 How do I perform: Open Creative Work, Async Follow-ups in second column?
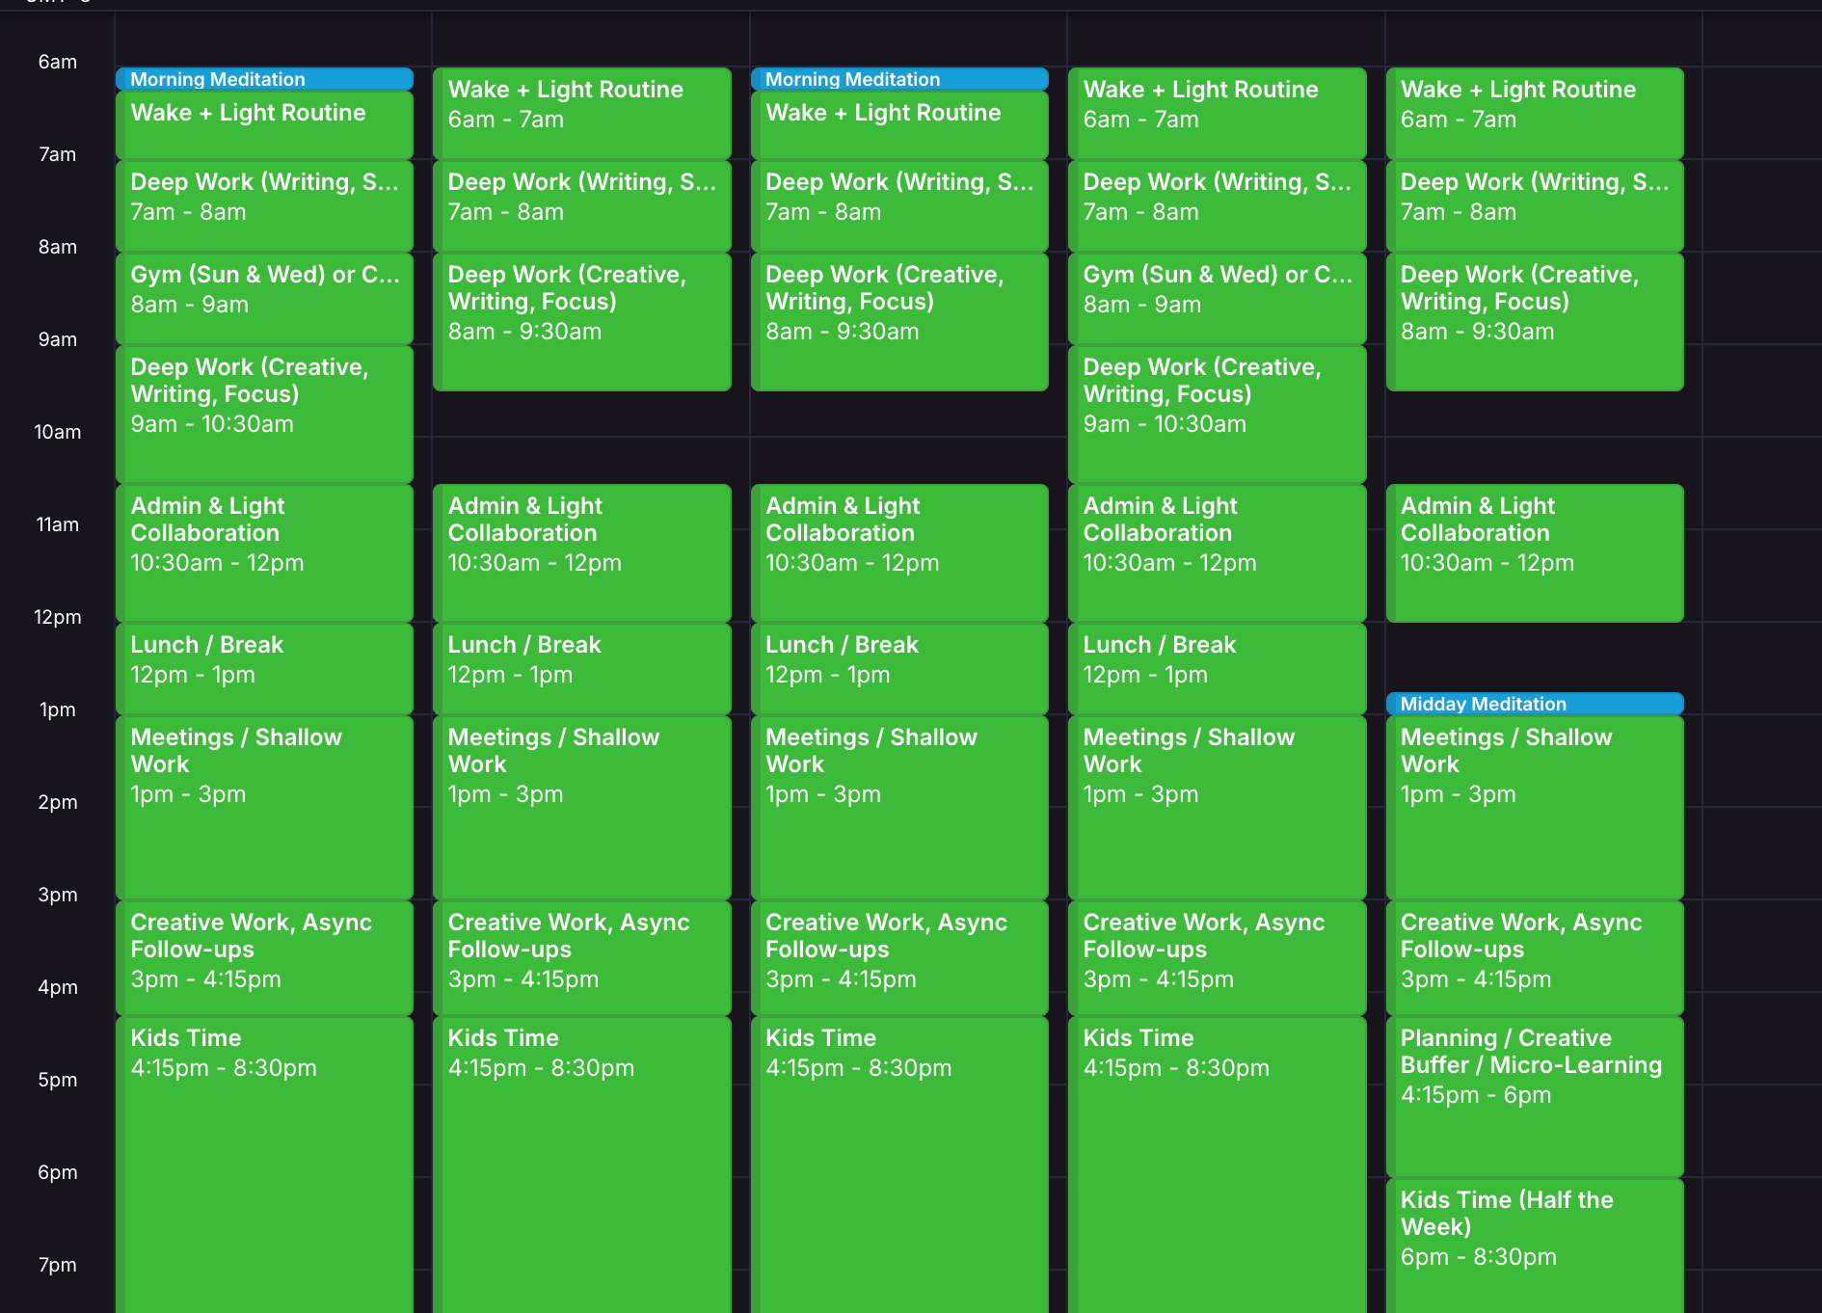pyautogui.click(x=582, y=957)
